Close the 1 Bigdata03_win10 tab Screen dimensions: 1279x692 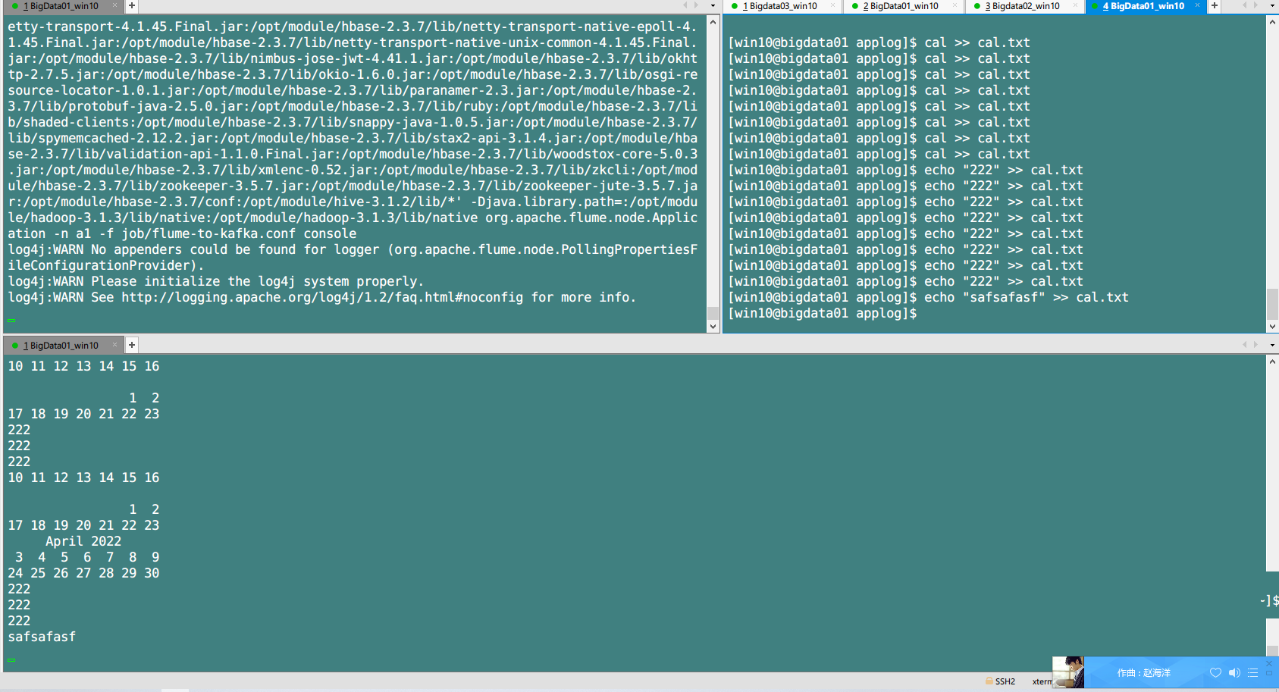pyautogui.click(x=833, y=6)
